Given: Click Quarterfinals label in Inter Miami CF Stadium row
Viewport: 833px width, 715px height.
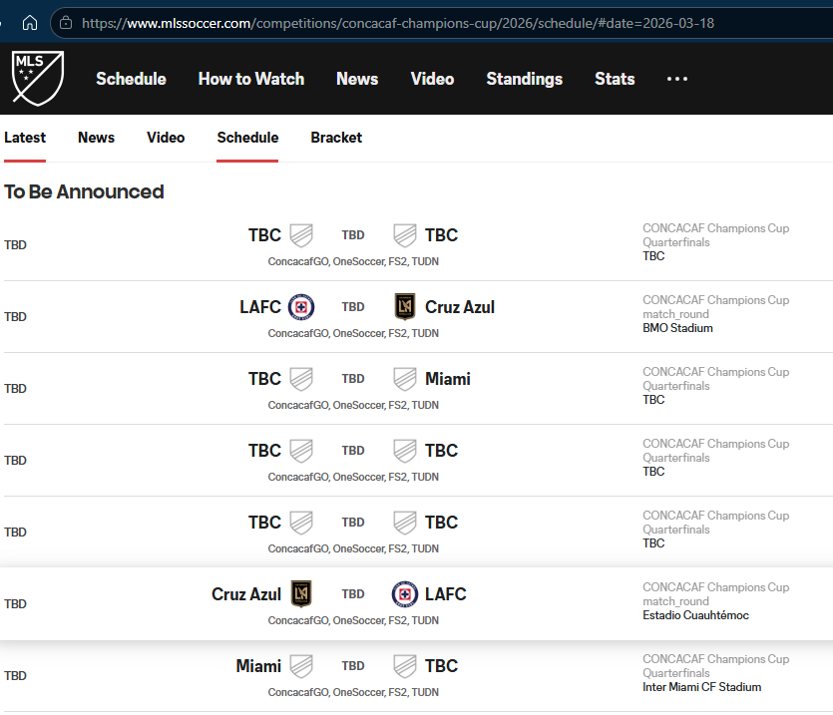Looking at the screenshot, I should [x=676, y=673].
